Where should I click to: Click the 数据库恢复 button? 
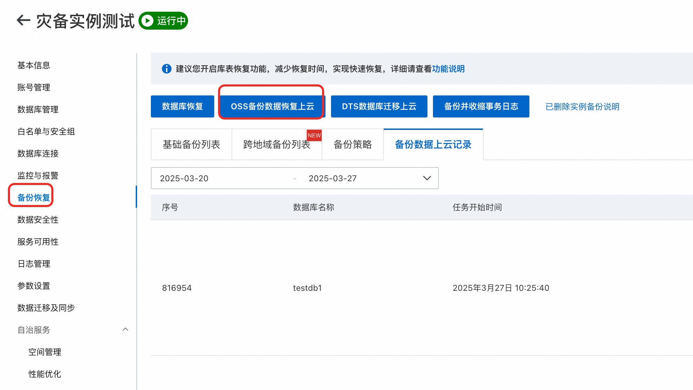[182, 106]
